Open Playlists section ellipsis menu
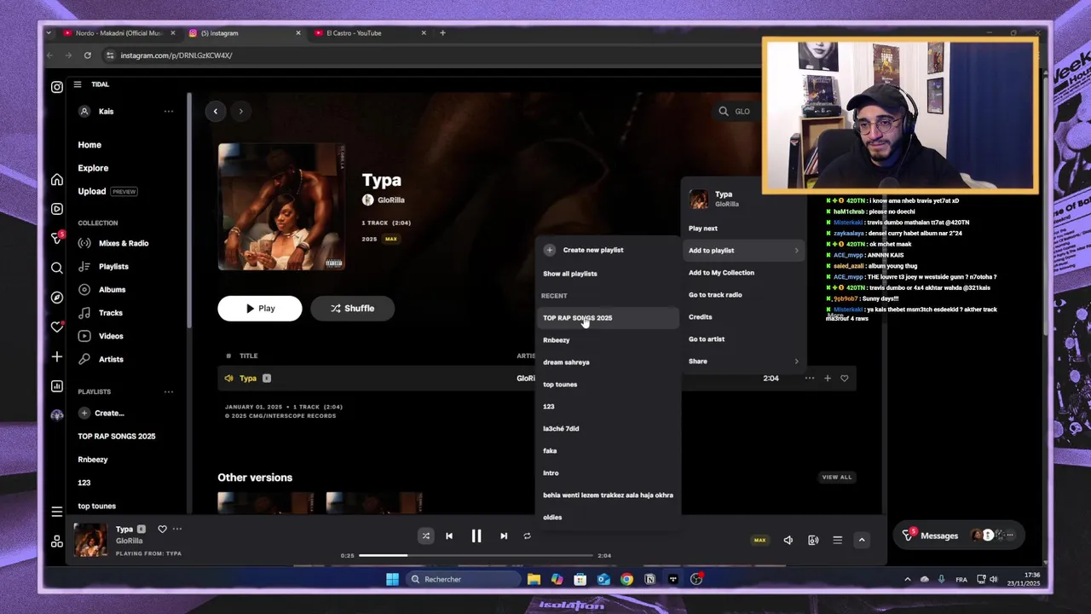This screenshot has height=614, width=1091. pos(169,391)
